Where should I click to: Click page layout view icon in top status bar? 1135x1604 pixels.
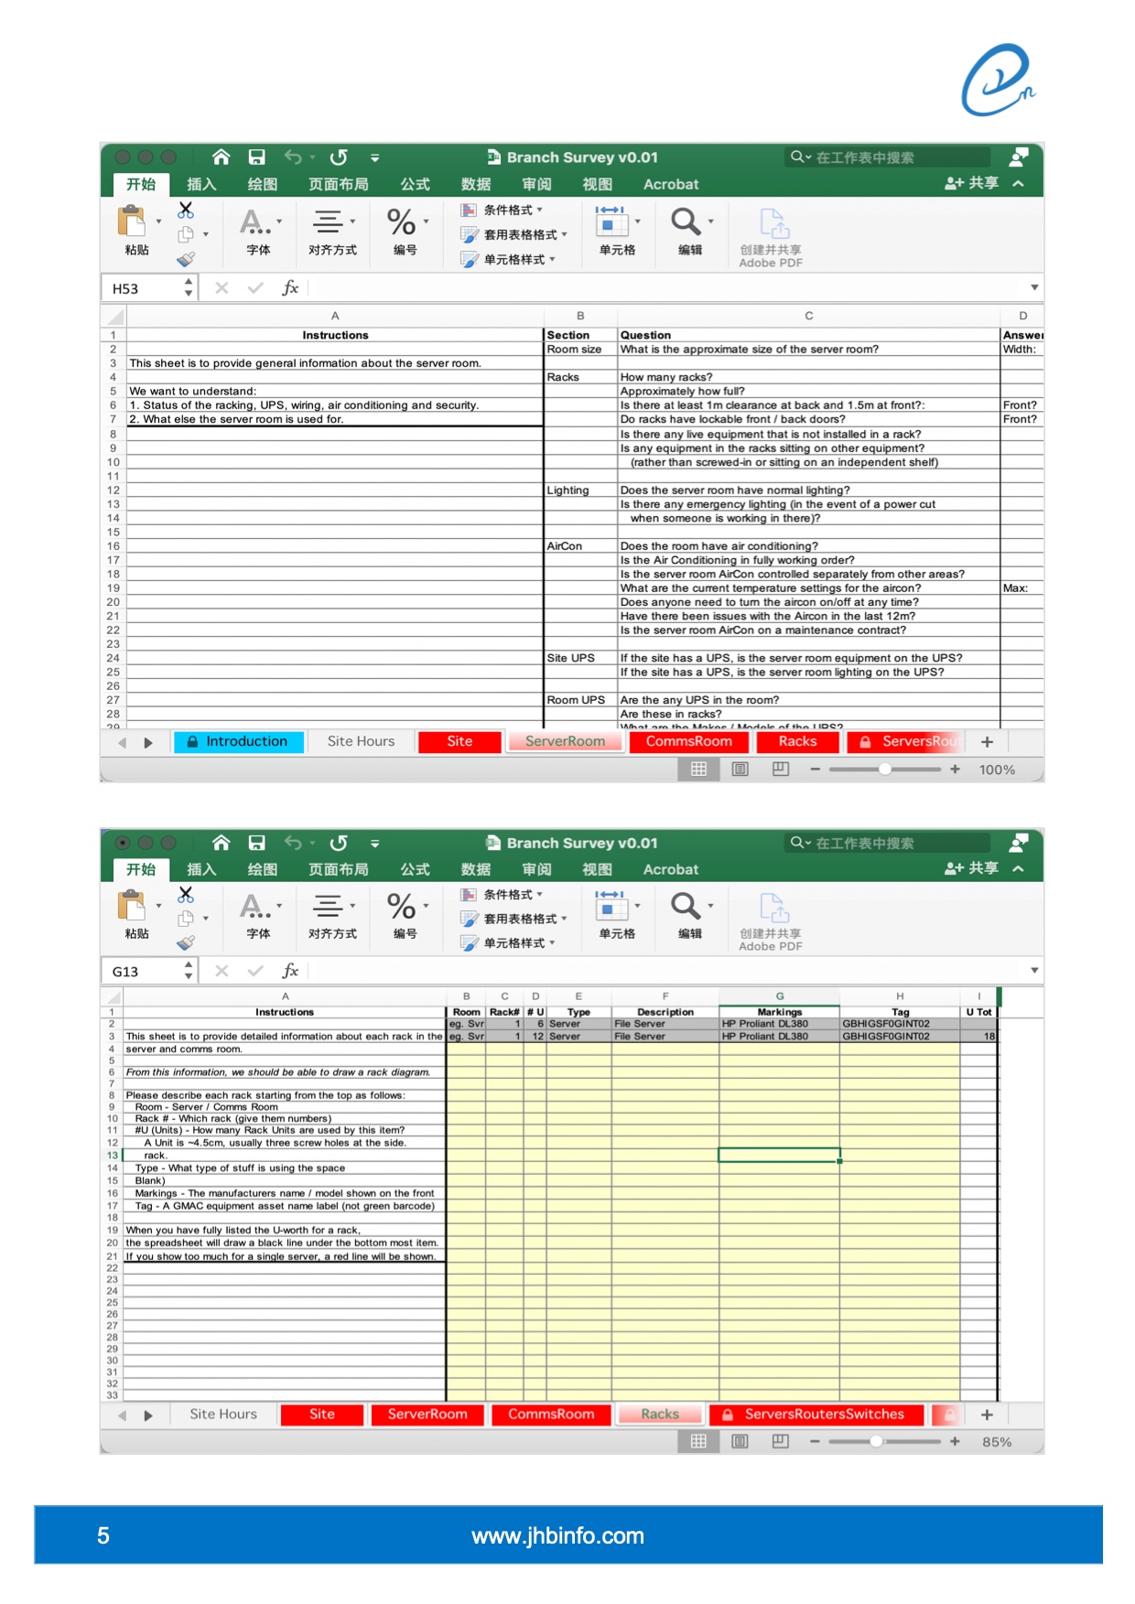[x=740, y=770]
